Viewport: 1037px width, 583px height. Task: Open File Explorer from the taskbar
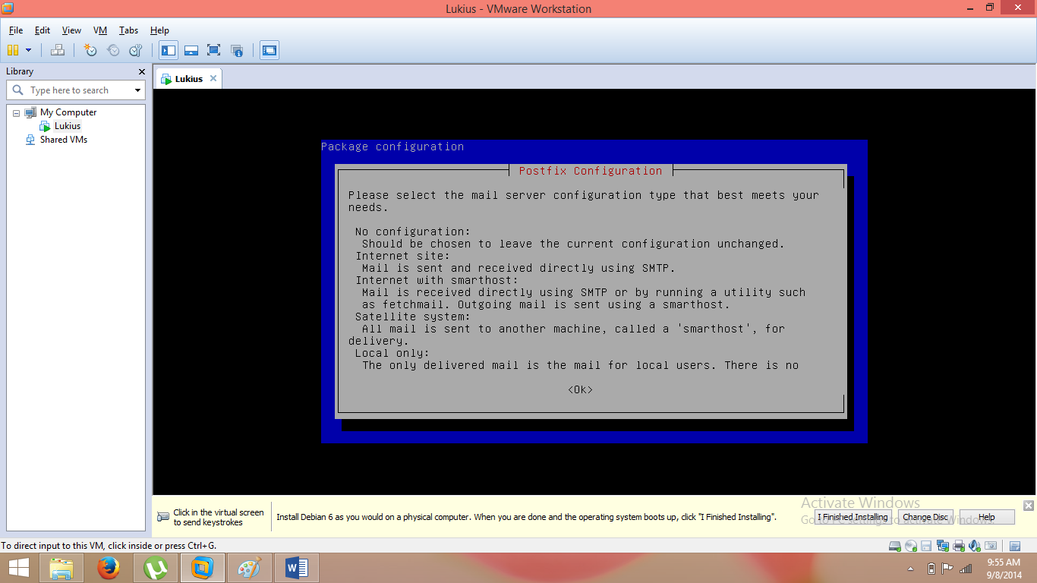61,568
